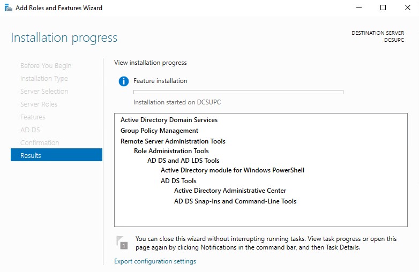This screenshot has height=272, width=419.
Task: Click DCSUPC destination server name
Action: click(x=394, y=40)
